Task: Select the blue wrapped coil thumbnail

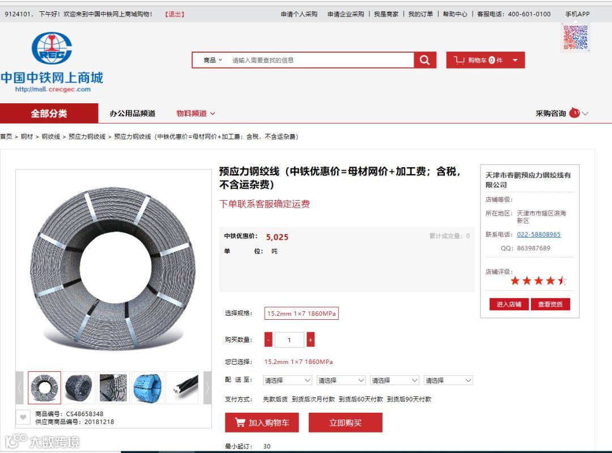Action: click(x=148, y=388)
